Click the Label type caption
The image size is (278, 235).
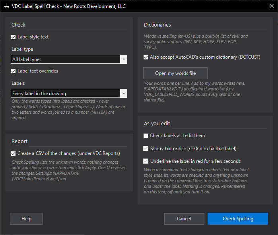pos(22,49)
